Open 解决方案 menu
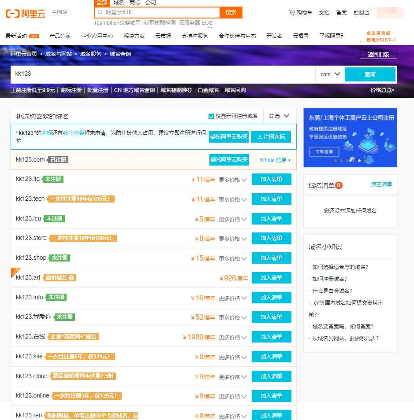This screenshot has height=420, width=414. pyautogui.click(x=134, y=36)
